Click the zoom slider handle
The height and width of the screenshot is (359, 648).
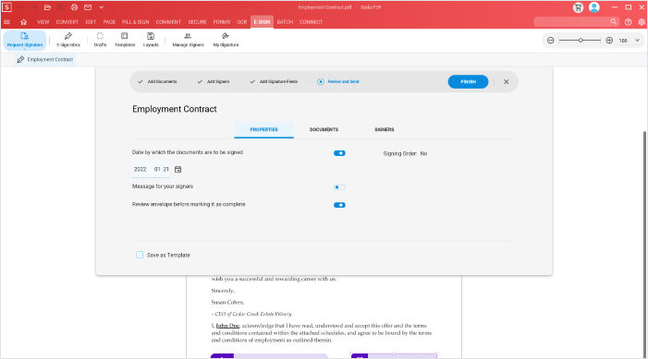(581, 41)
